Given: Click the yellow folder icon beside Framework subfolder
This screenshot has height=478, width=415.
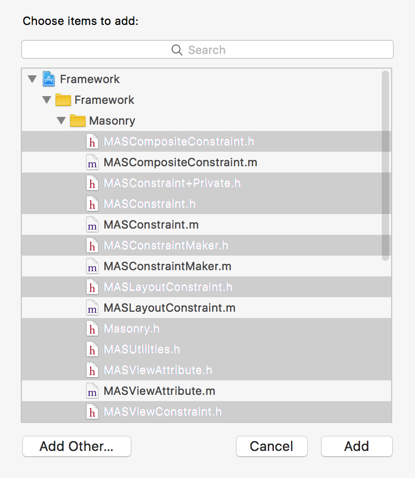Looking at the screenshot, I should click(x=63, y=100).
